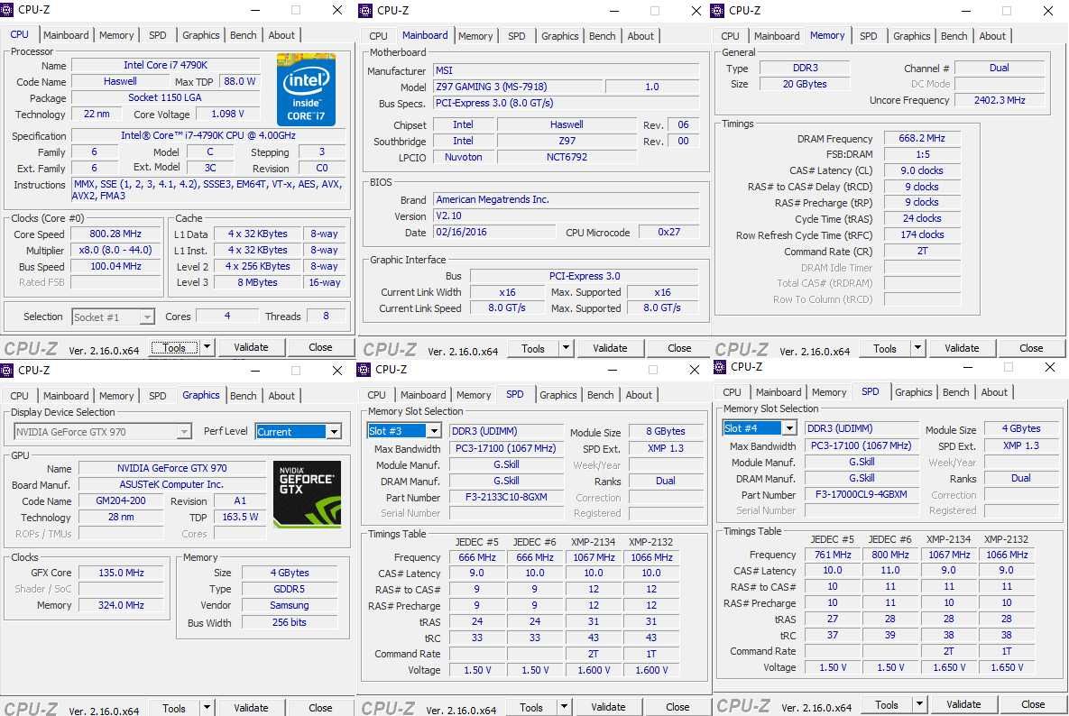Click the ASUSTeK Computer Inc. board manufacturer value
Viewport: 1069px width, 716px height.
(171, 484)
